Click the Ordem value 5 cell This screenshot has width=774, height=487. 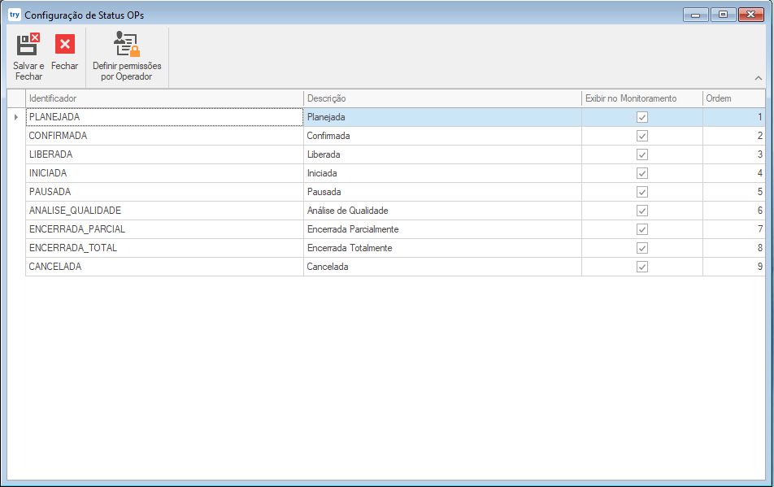tap(733, 192)
